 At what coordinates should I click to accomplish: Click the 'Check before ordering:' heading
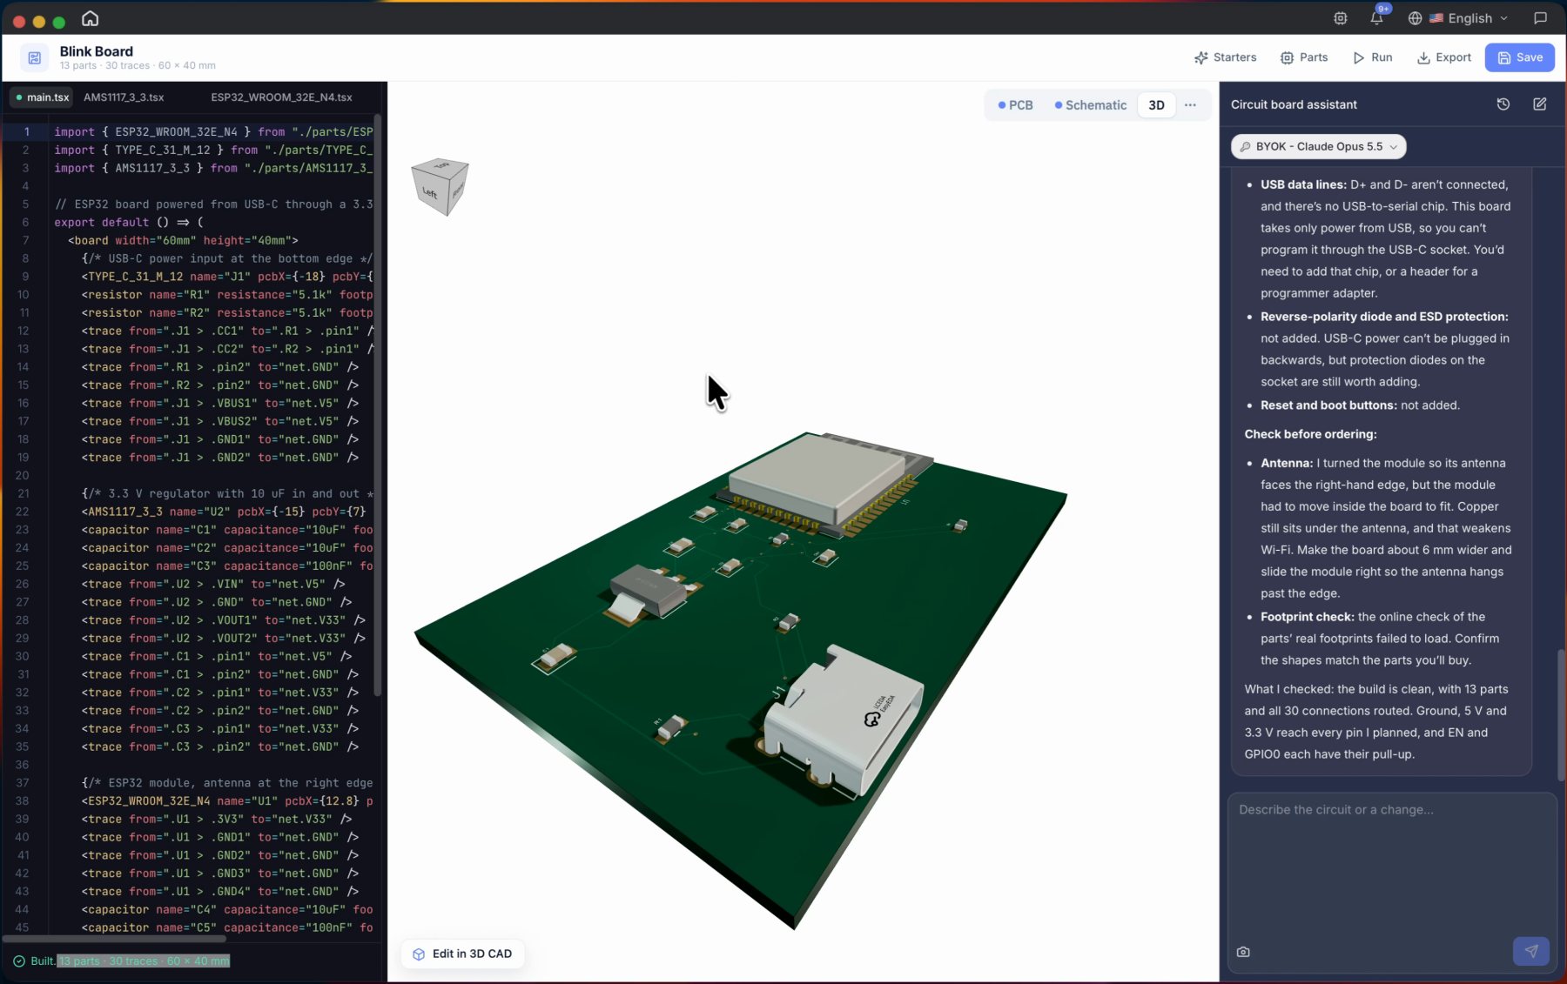click(x=1310, y=434)
